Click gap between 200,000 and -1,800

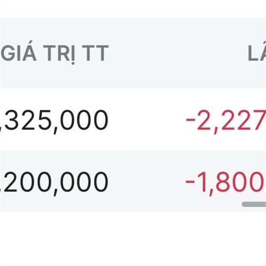tap(146, 182)
